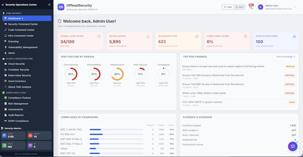Image resolution: width=303 pixels, height=157 pixels.
Task: Click the notification bell with 99+ badge
Action: click(x=251, y=7)
